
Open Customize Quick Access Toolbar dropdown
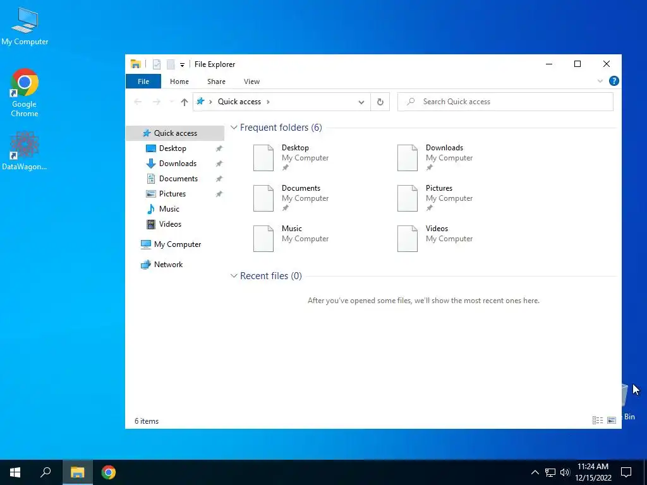[x=182, y=65]
